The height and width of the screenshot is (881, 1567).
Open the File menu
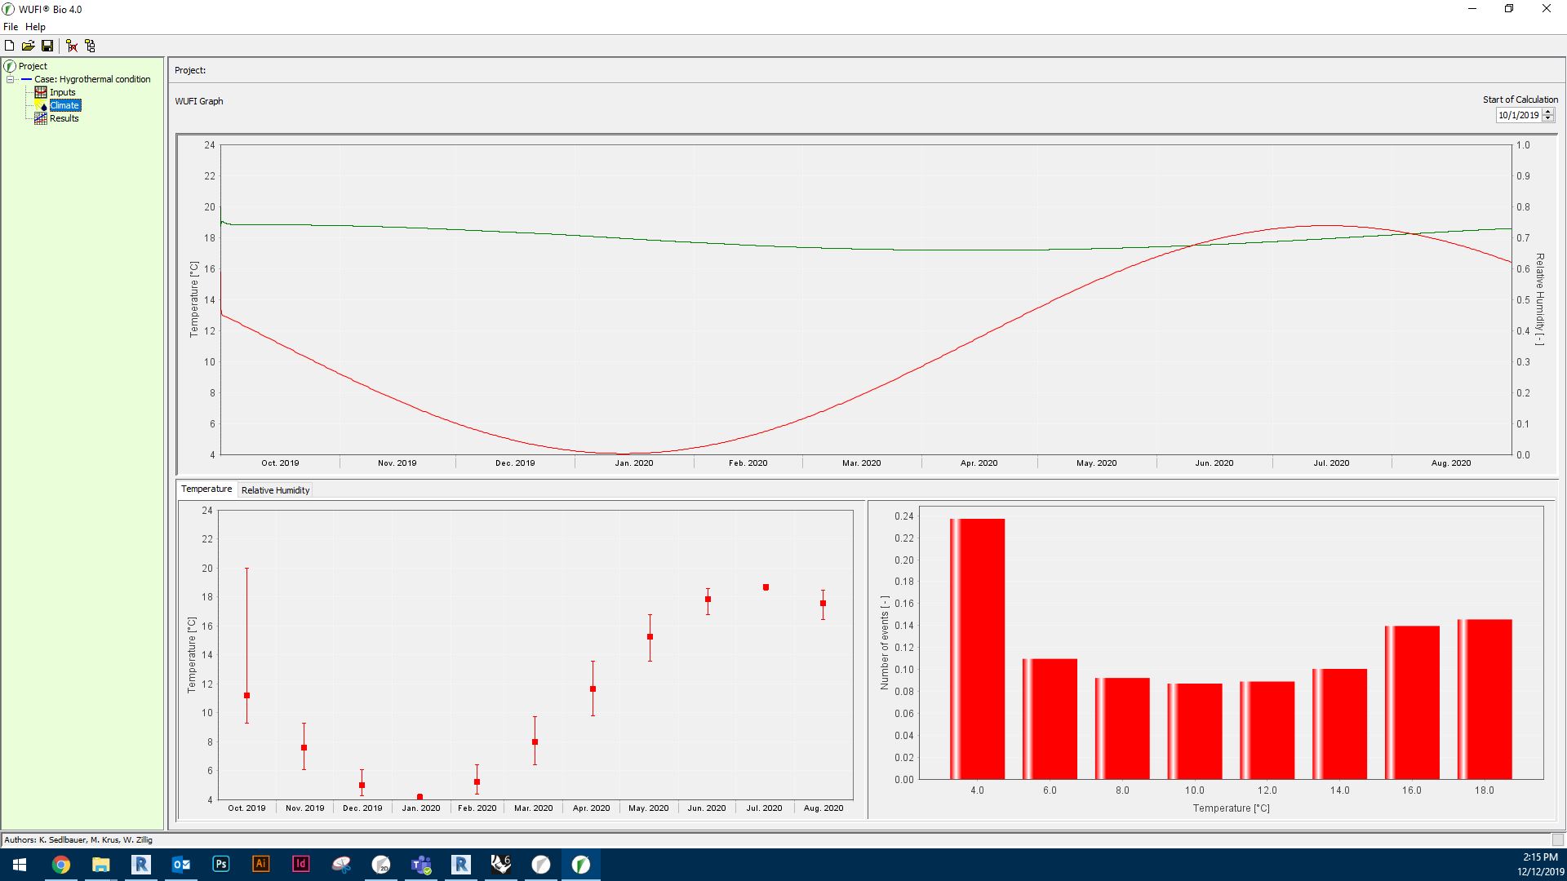tap(11, 27)
